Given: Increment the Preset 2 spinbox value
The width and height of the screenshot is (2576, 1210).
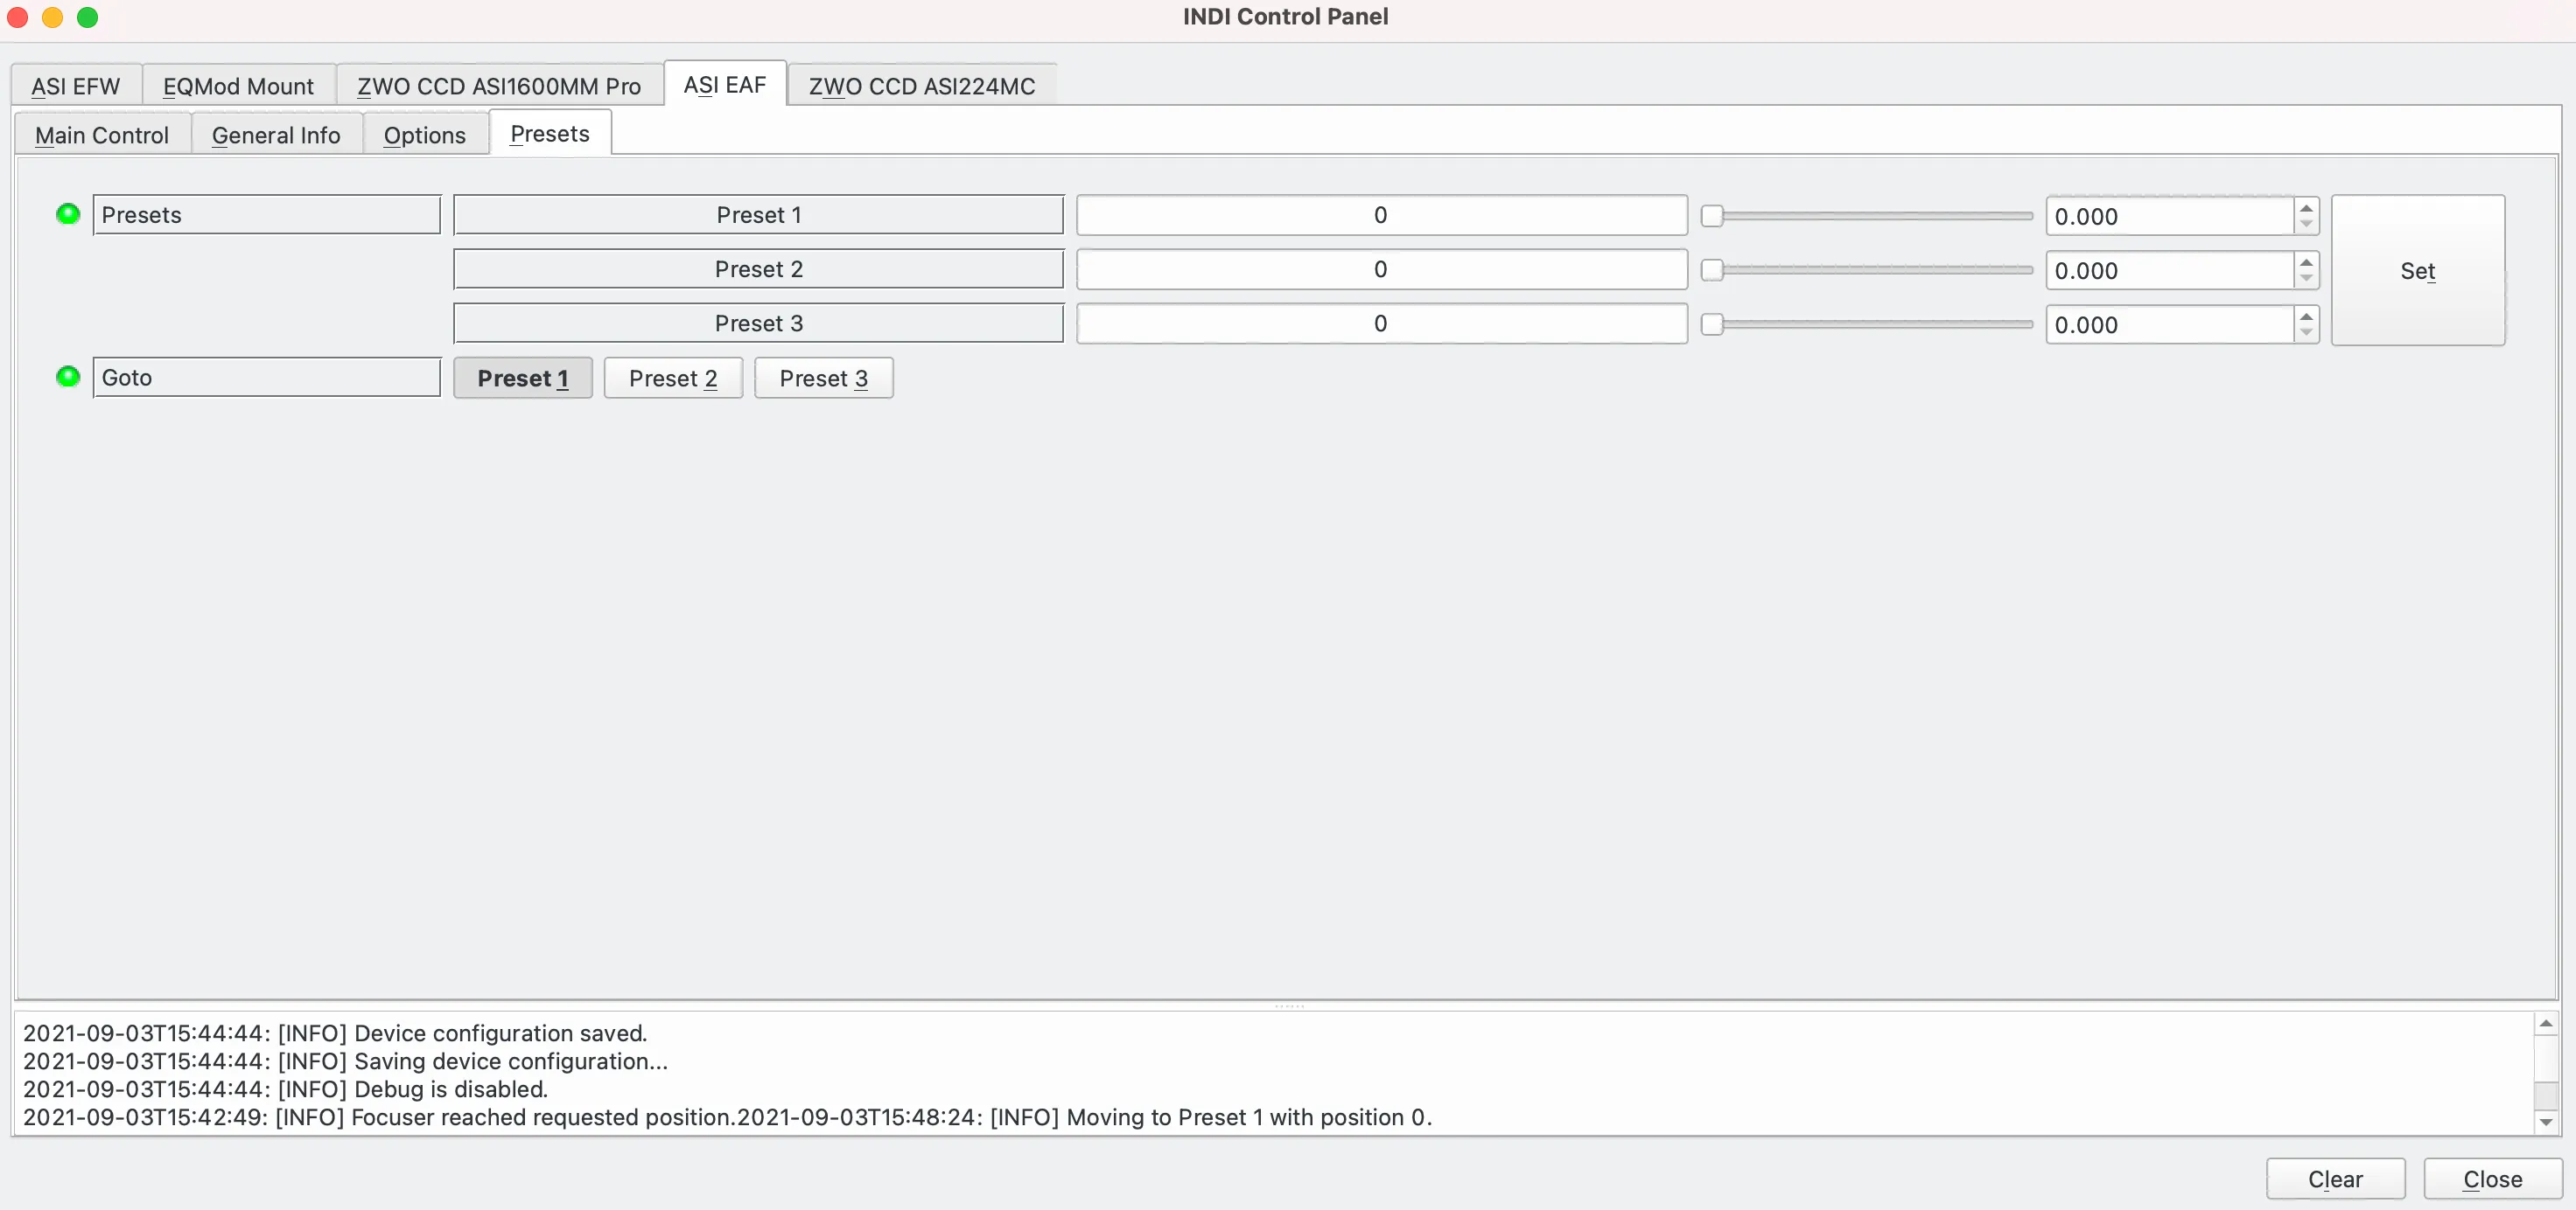Looking at the screenshot, I should point(2306,261).
